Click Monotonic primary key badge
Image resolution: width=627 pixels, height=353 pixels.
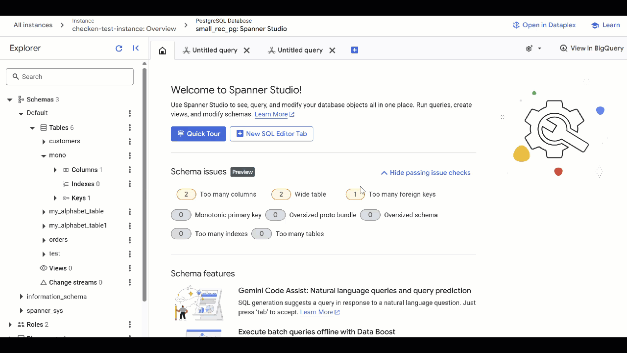tap(181, 215)
